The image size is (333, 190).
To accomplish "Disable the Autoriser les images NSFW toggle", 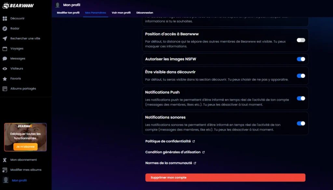I will click(301, 59).
